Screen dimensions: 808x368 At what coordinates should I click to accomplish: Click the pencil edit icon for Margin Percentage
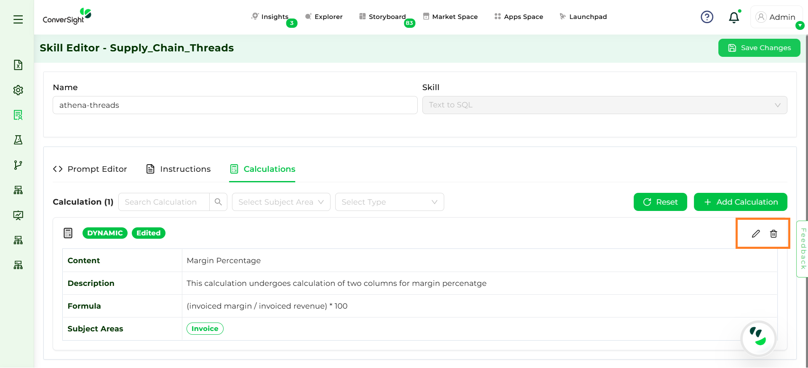pos(756,234)
